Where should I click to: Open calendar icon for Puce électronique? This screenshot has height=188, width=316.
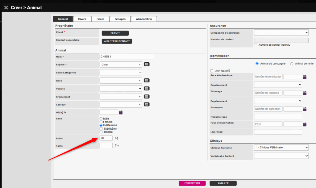[305, 77]
